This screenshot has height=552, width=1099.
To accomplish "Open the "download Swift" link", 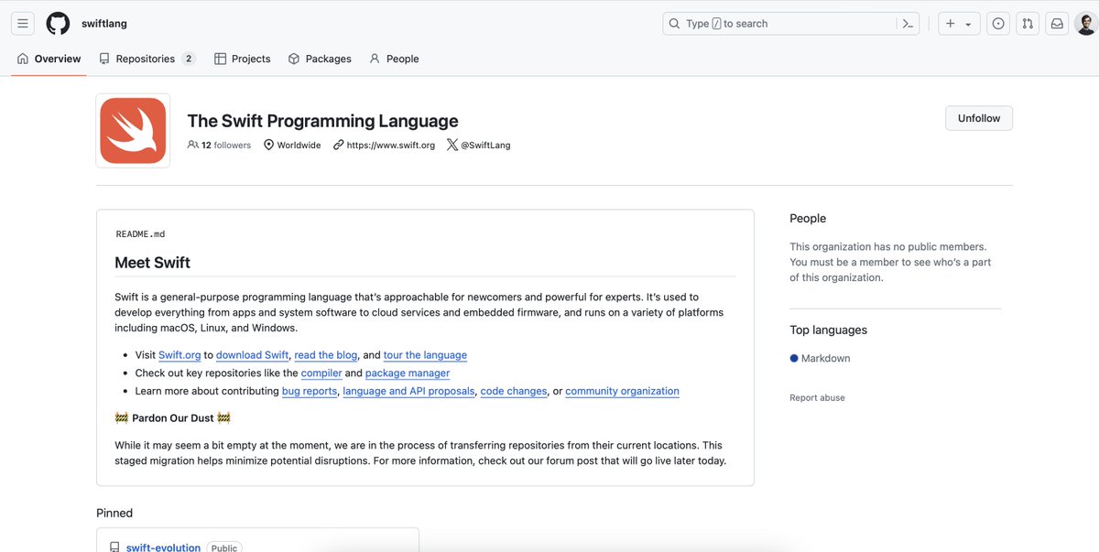I will coord(252,354).
